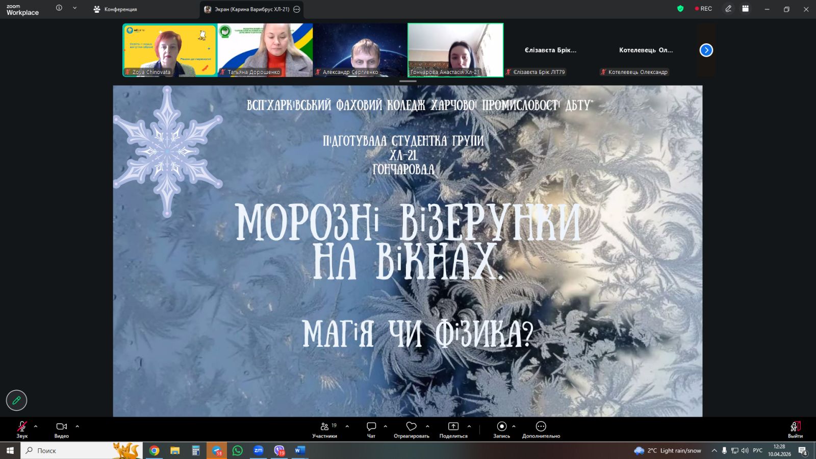816x459 pixels.
Task: Open the share options chevron
Action: coord(469,426)
